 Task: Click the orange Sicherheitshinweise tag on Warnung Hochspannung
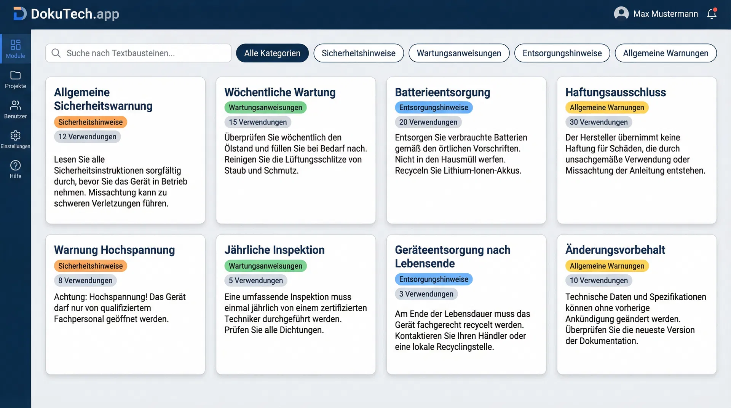(x=90, y=266)
